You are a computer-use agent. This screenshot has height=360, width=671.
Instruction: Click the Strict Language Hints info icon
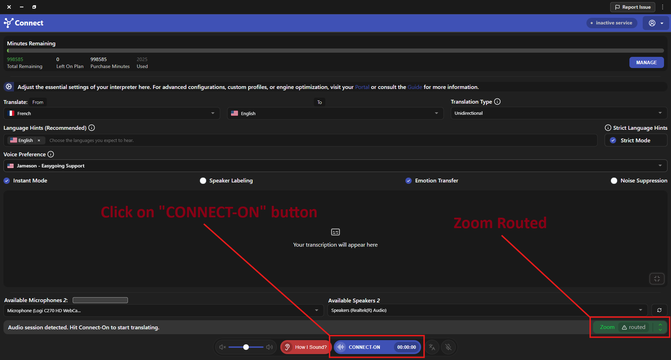(608, 128)
